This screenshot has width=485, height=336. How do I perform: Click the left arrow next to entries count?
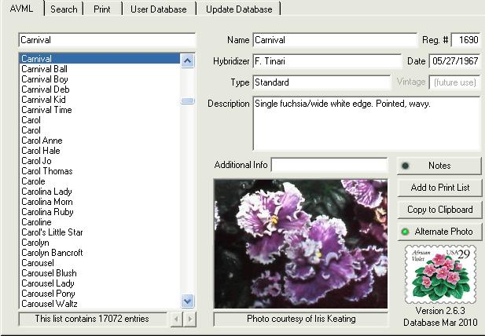tap(176, 319)
